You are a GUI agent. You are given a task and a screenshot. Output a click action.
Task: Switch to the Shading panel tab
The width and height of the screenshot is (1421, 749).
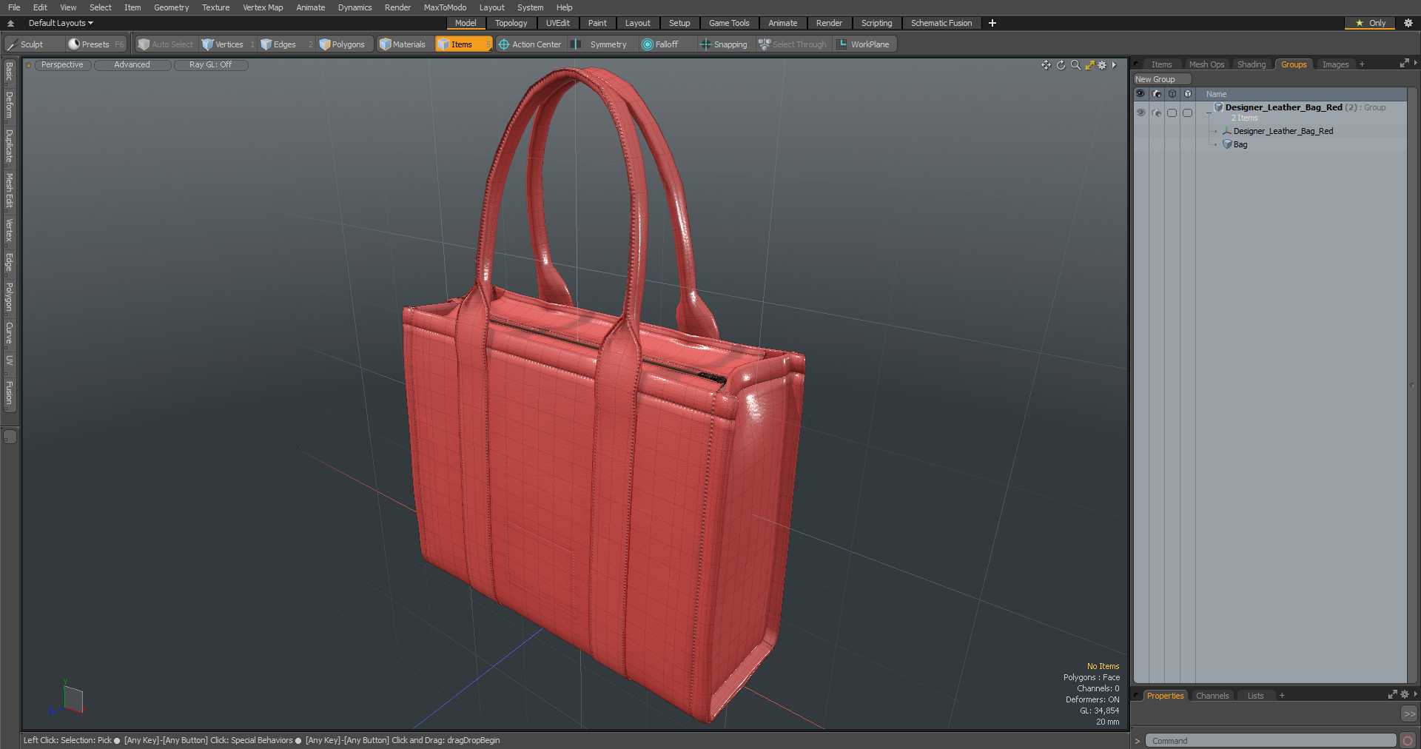(x=1252, y=64)
